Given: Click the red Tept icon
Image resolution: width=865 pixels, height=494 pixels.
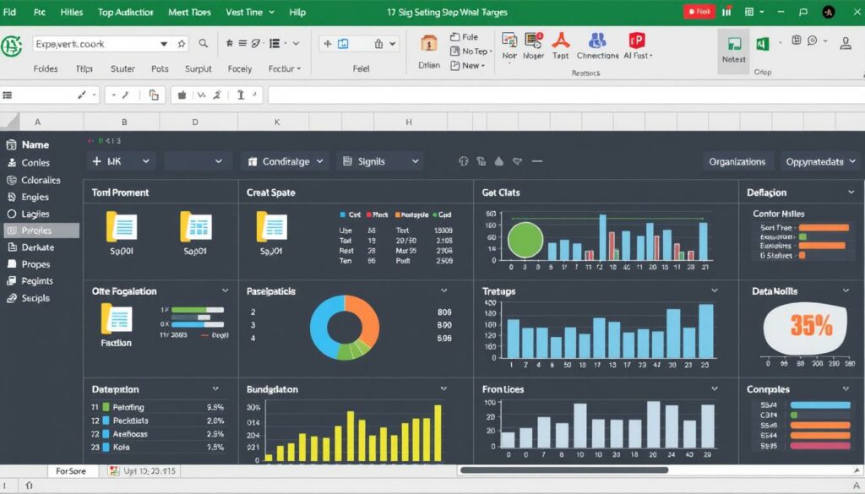Looking at the screenshot, I should coord(561,40).
